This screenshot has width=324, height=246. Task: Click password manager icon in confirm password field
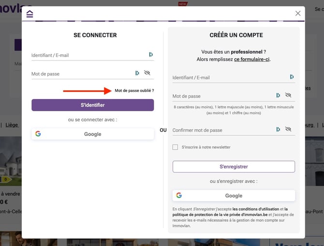278,130
